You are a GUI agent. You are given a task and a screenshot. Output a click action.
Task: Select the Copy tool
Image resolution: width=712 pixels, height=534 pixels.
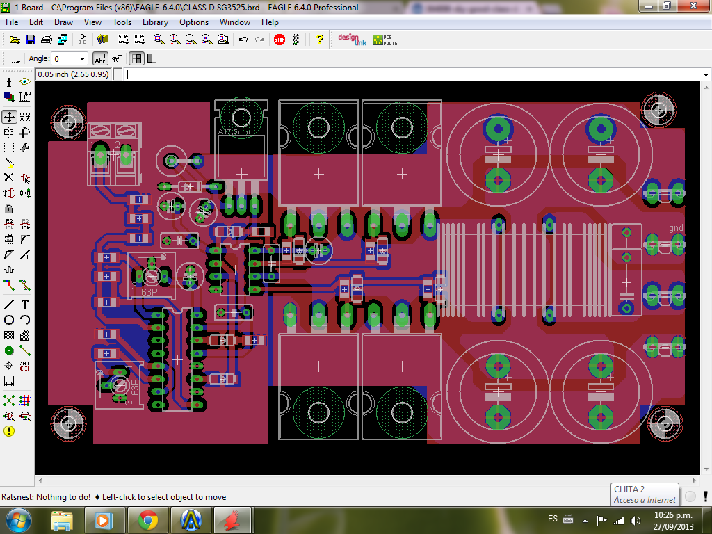25,117
